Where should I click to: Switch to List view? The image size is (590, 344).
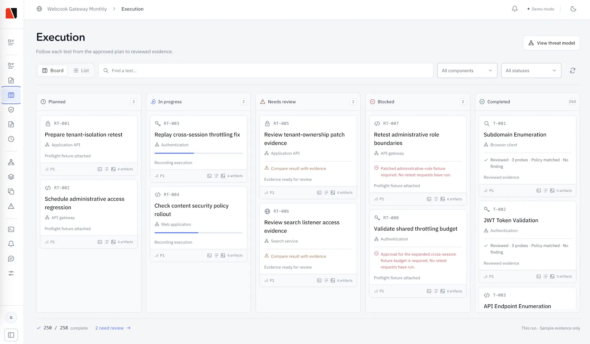81,71
